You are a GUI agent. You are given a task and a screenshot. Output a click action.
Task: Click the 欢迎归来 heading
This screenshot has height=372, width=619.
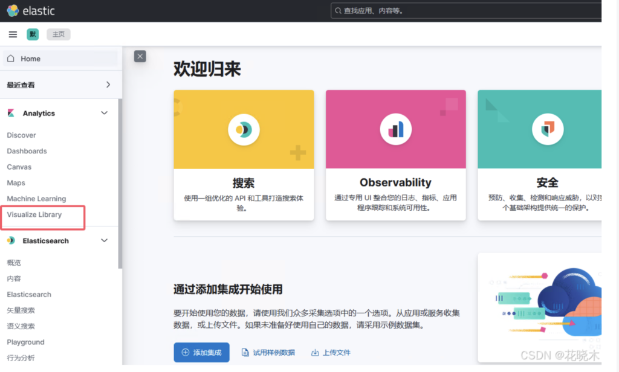207,69
